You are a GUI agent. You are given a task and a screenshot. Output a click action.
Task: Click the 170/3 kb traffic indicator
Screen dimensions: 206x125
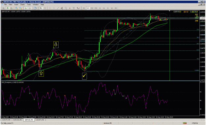pos(194,123)
